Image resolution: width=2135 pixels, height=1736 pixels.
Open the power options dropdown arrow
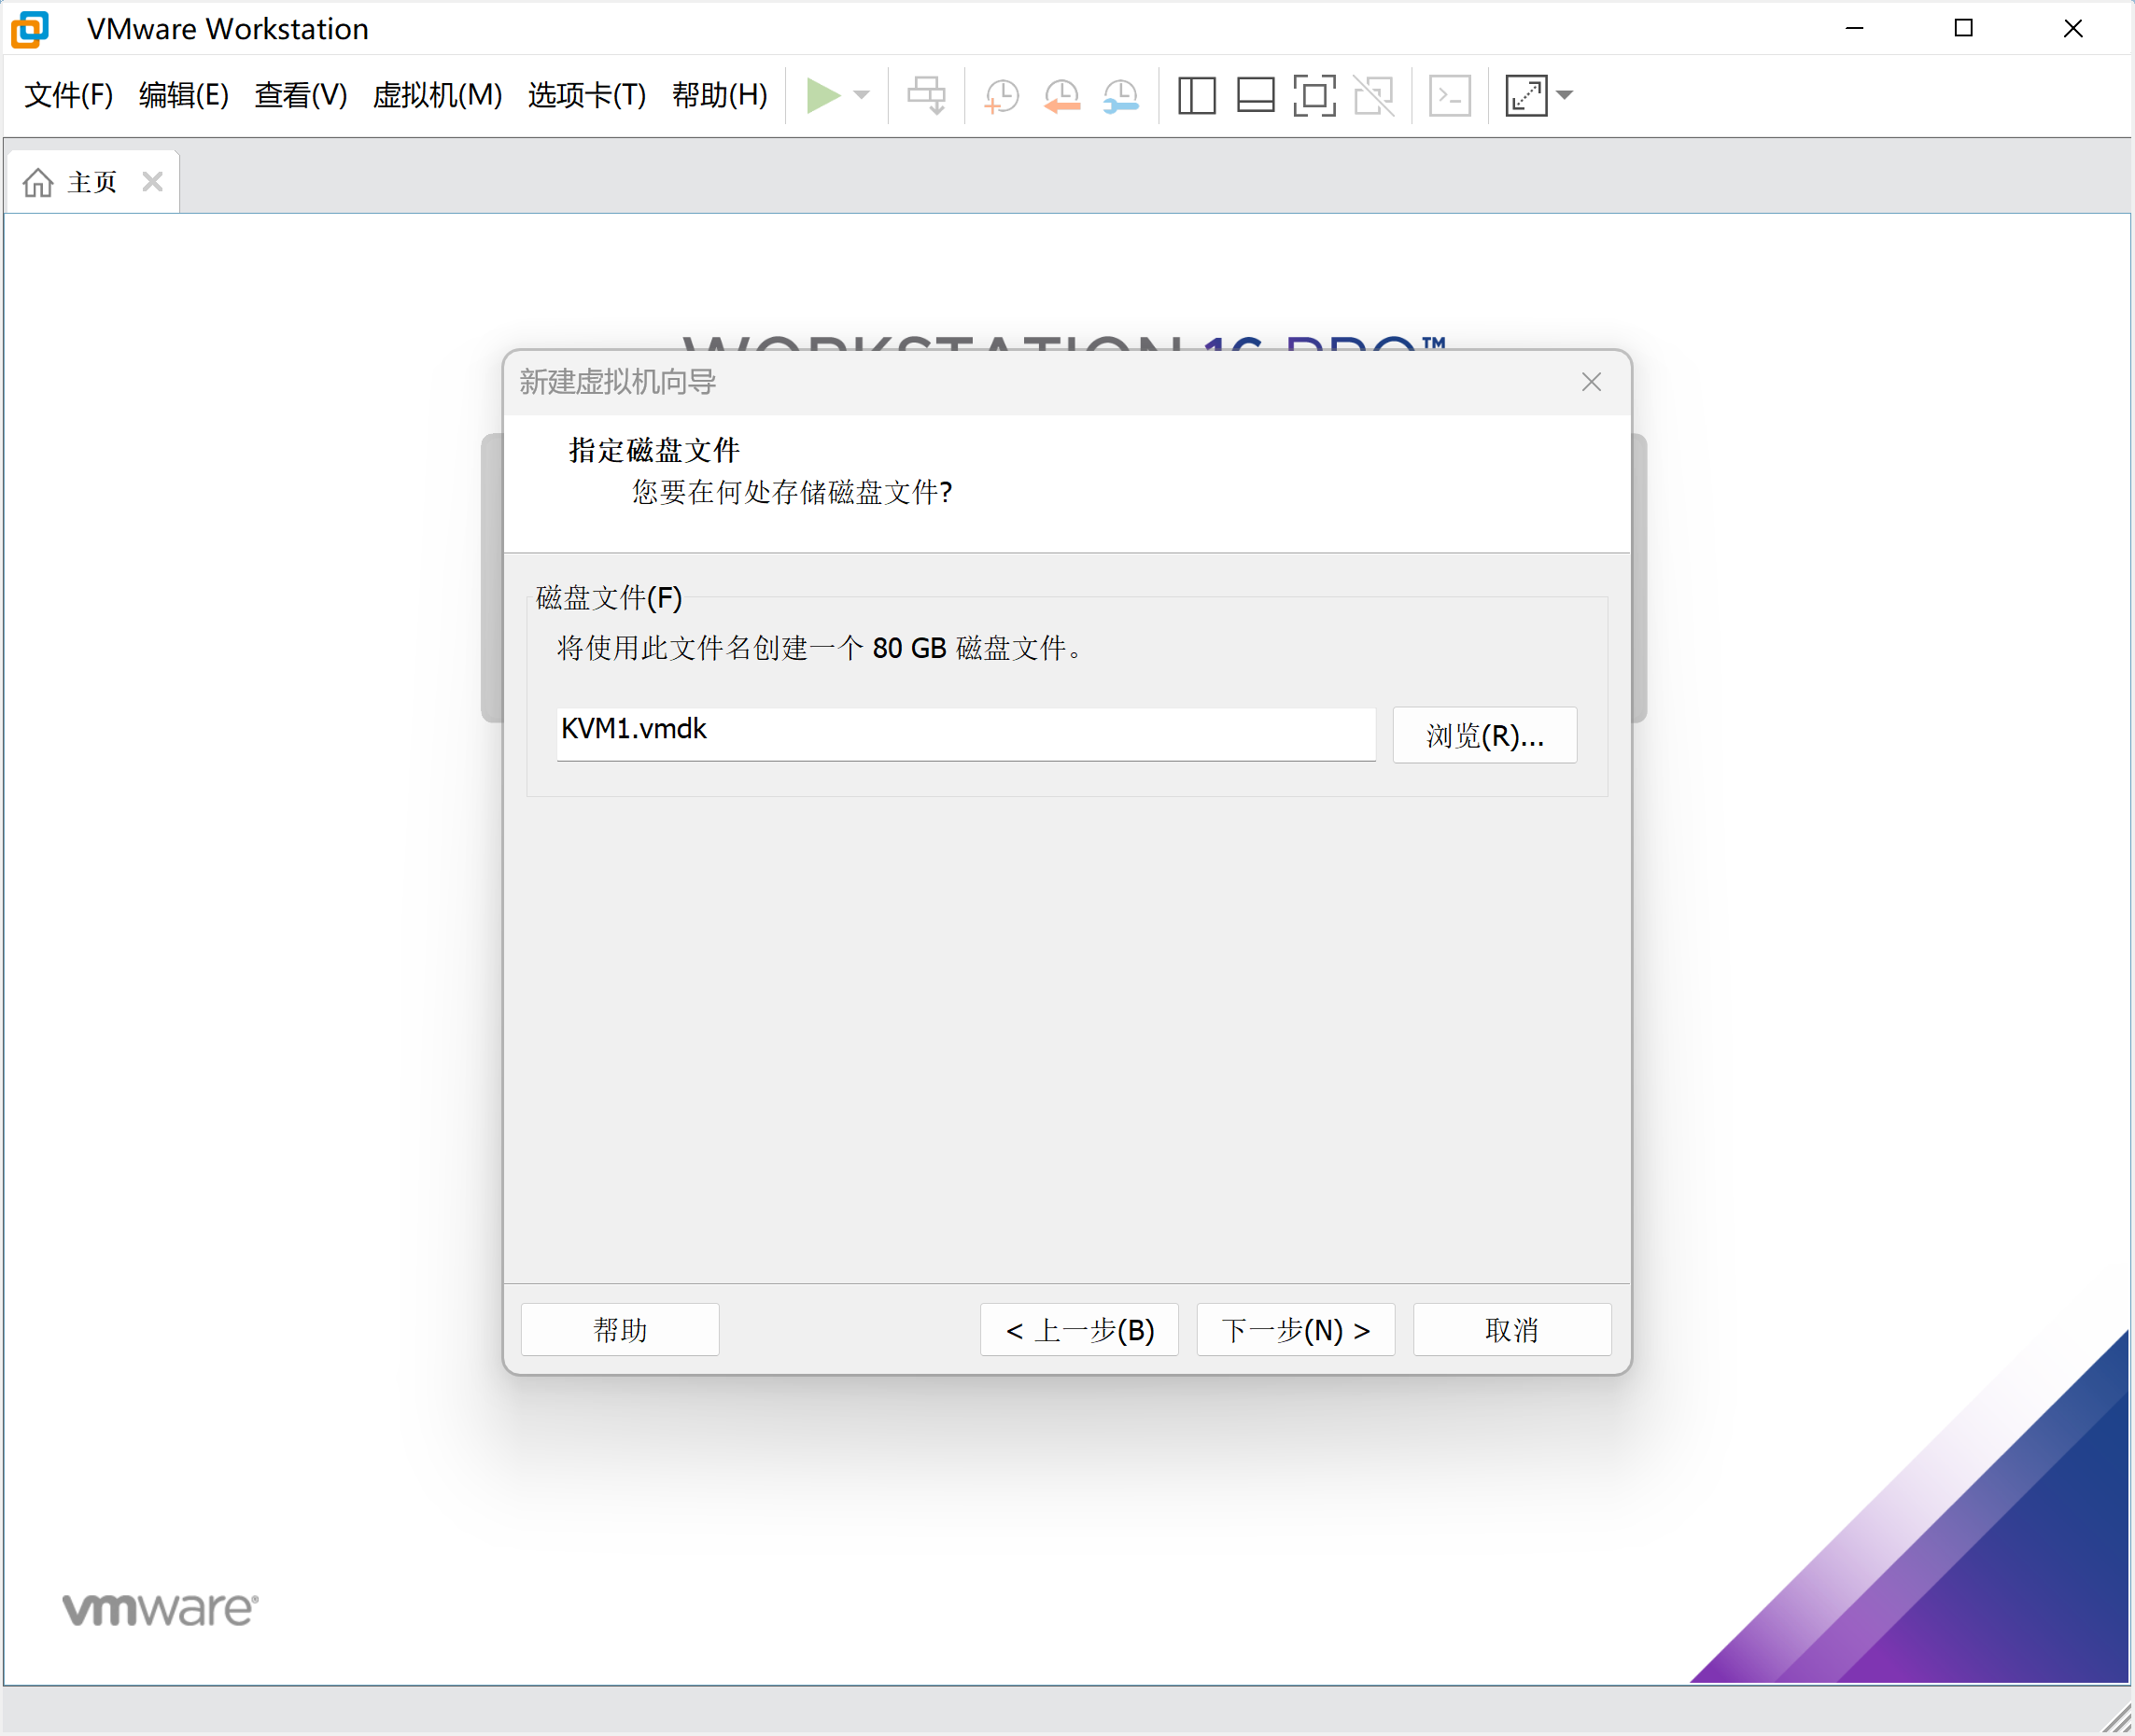862,96
